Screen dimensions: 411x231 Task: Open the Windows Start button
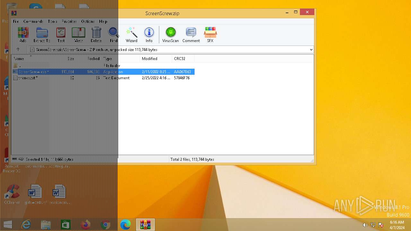click(8, 225)
